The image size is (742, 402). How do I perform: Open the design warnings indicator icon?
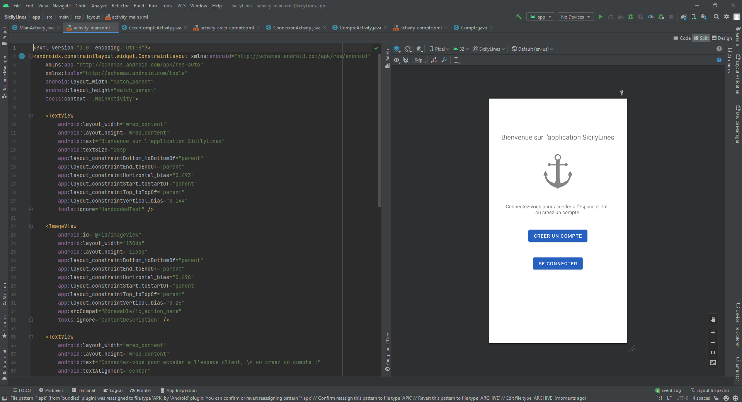[719, 49]
